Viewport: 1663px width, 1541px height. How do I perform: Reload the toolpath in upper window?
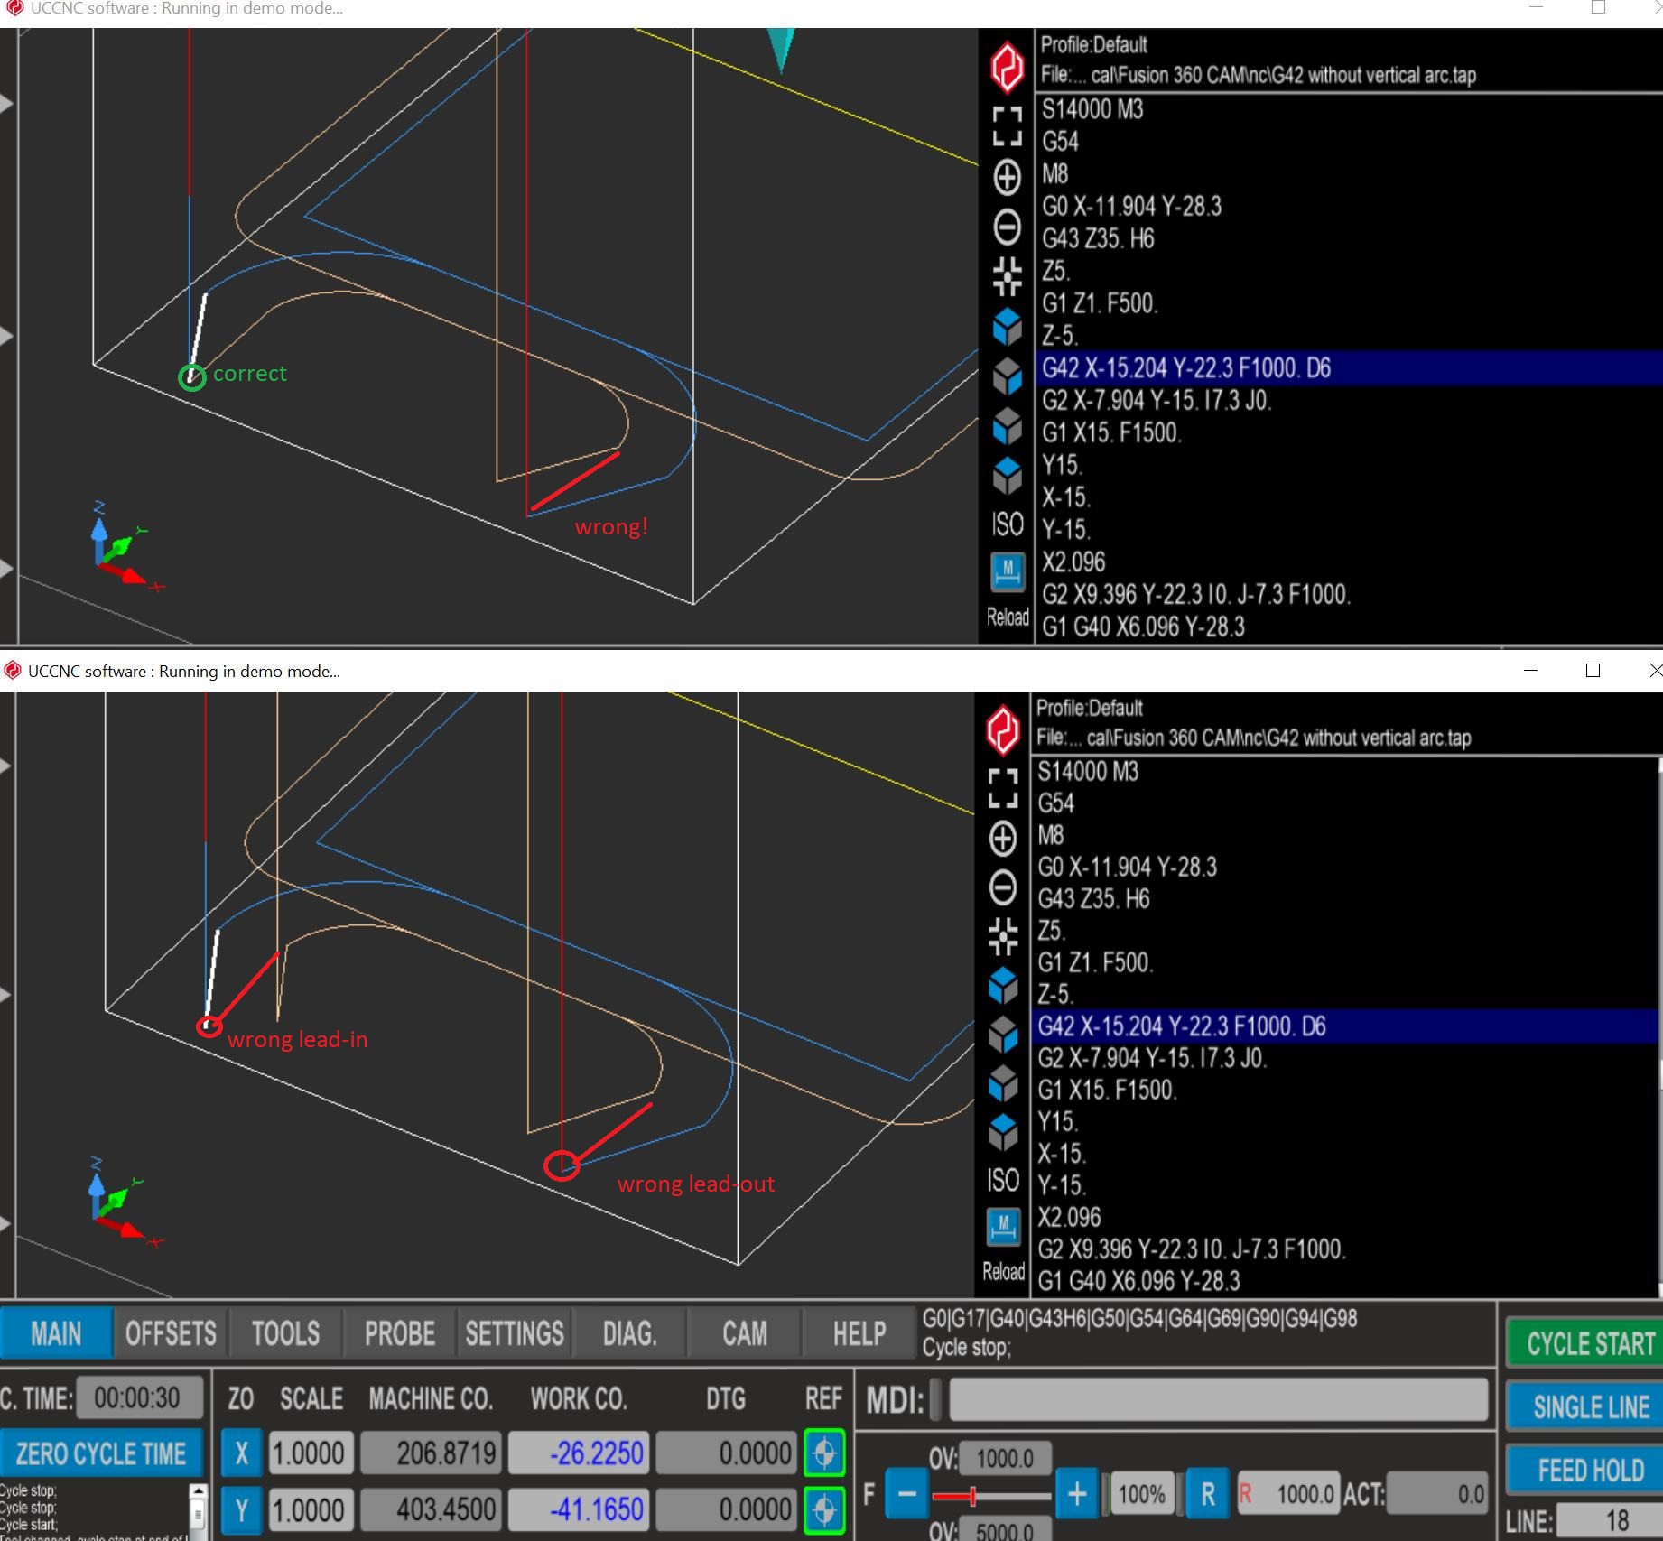point(1008,617)
